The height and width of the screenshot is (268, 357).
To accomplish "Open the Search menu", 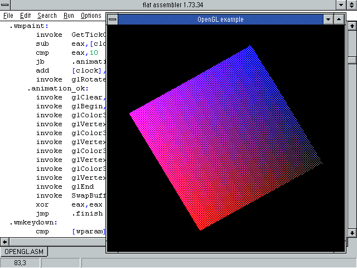I will (47, 16).
